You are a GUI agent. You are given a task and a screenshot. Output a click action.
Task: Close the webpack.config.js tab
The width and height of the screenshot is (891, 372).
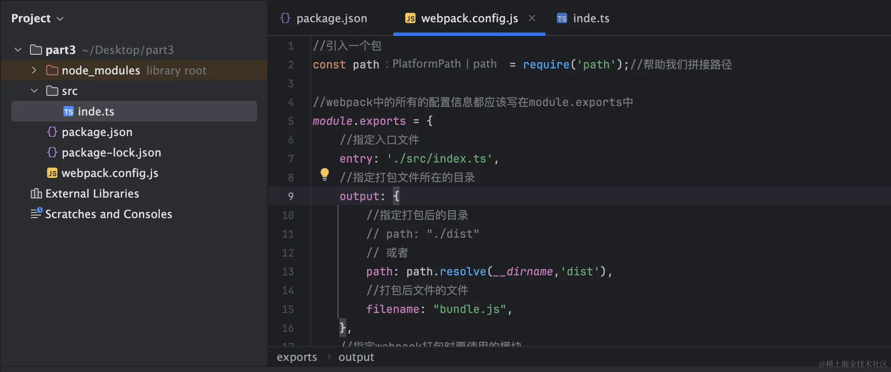532,18
